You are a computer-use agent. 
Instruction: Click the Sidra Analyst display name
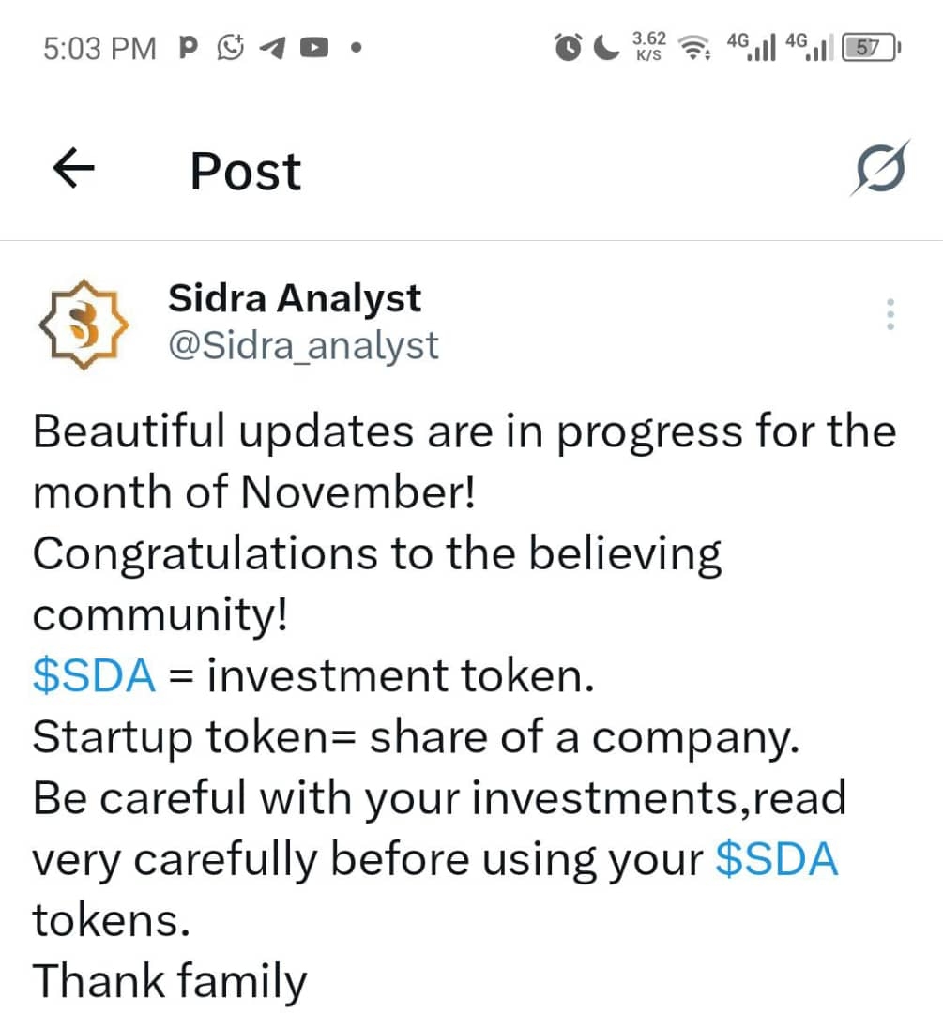point(294,298)
